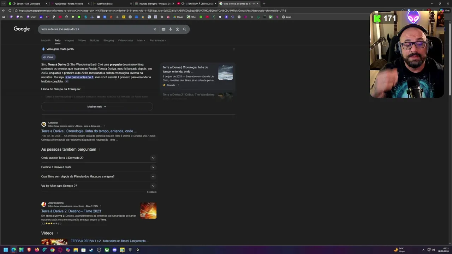Click the browser address bar URL
Screen dimensions: 452x254
(152, 11)
